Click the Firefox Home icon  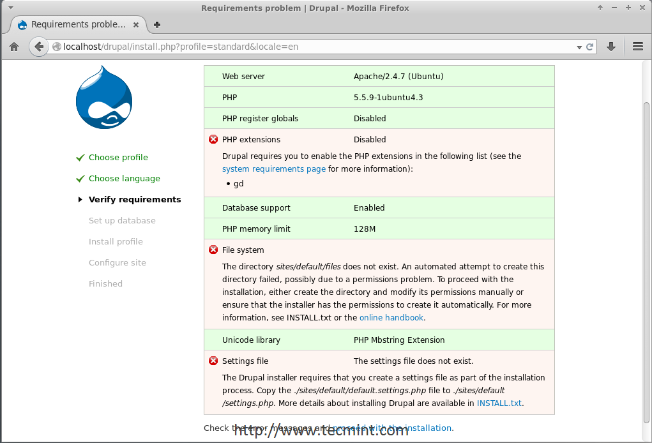[14, 47]
